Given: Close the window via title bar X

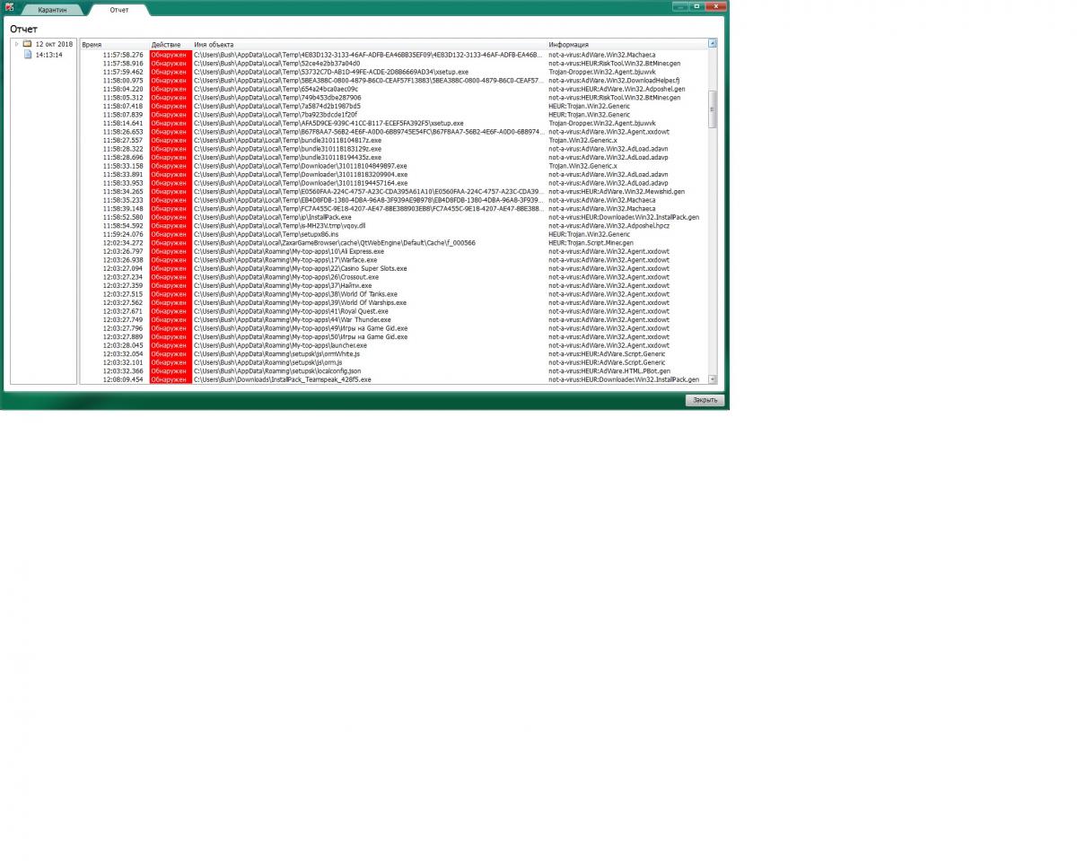Looking at the screenshot, I should point(715,6).
